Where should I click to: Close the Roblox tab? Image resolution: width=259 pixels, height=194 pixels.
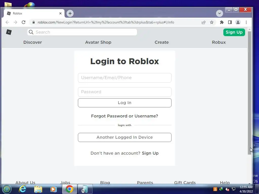point(60,13)
